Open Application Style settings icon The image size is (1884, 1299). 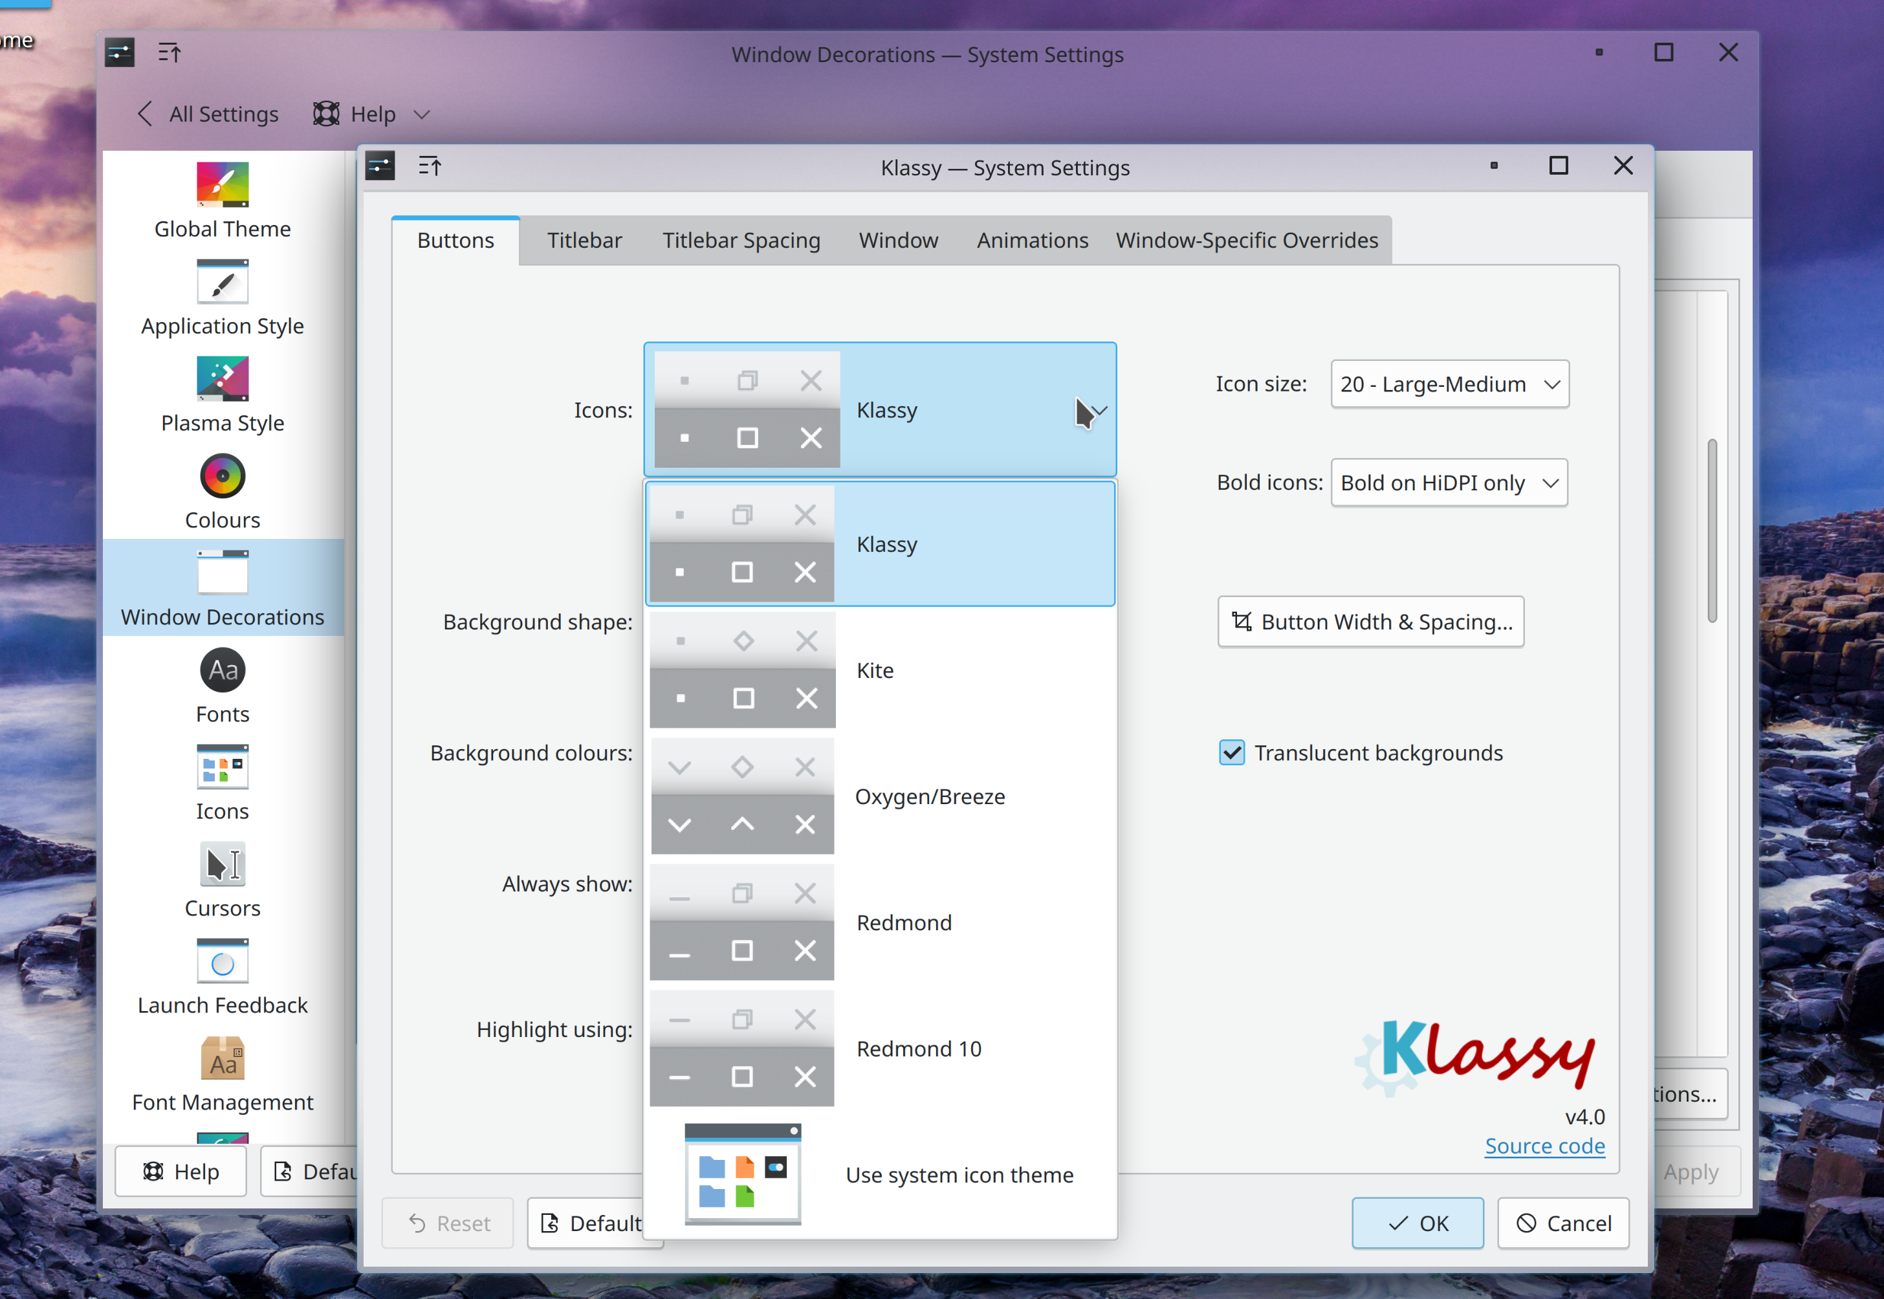point(222,281)
